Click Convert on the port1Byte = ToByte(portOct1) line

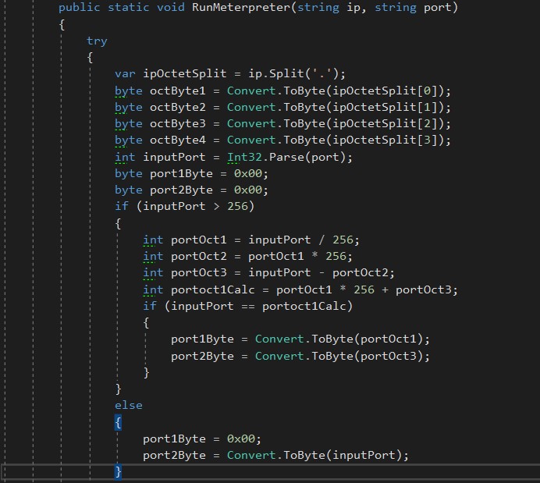[279, 339]
